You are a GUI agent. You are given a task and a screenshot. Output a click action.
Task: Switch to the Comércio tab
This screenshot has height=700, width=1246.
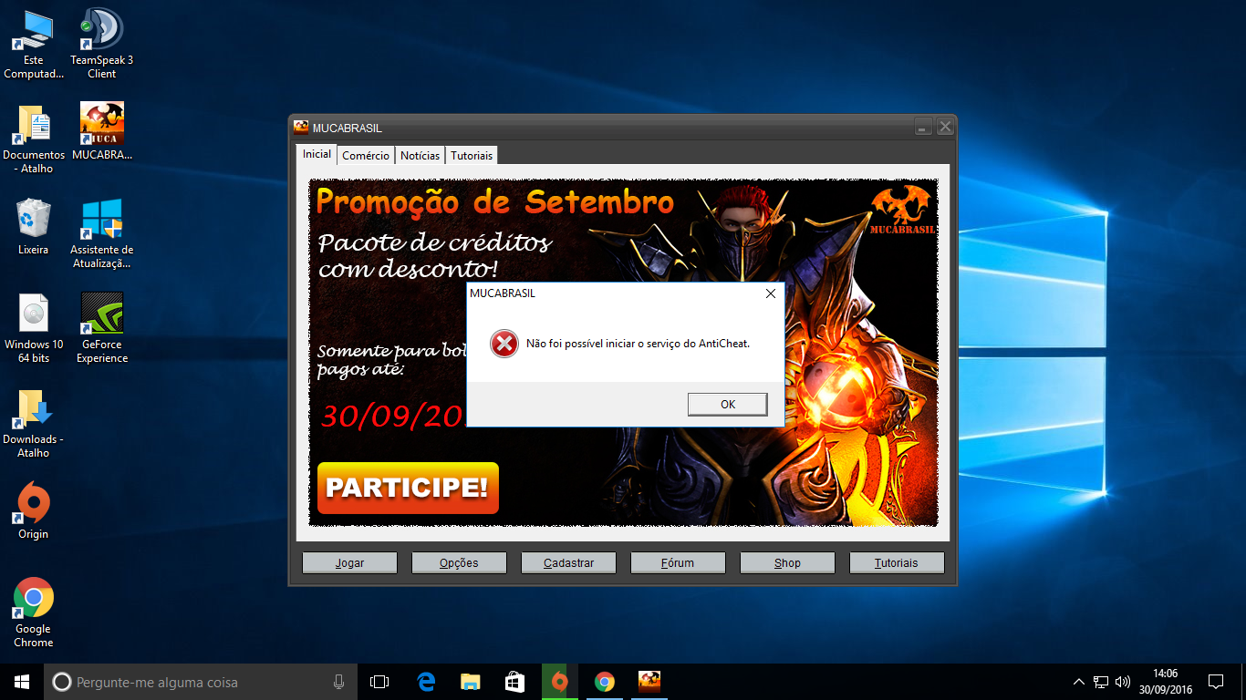366,156
